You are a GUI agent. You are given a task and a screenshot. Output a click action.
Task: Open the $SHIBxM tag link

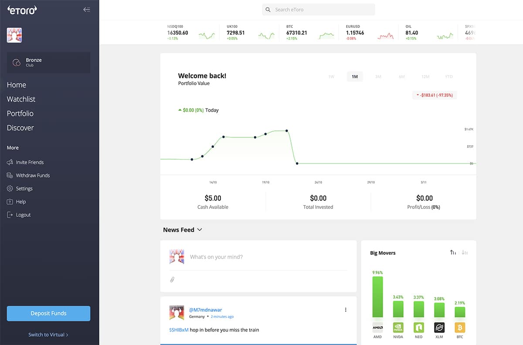click(x=179, y=330)
